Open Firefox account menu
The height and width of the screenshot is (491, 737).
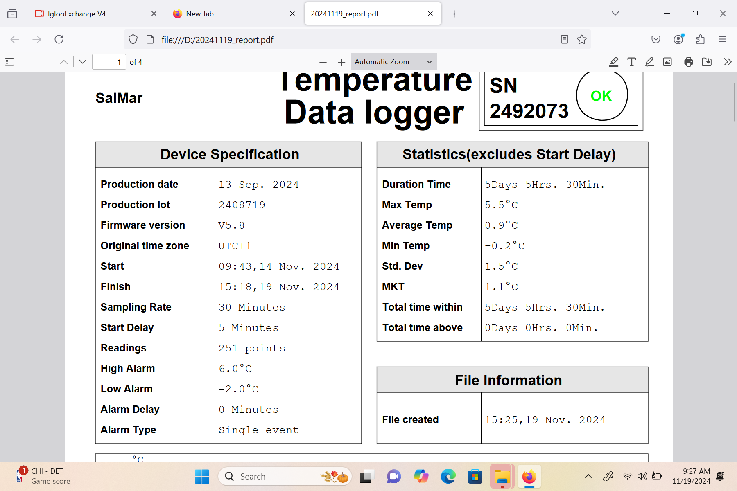pos(678,39)
